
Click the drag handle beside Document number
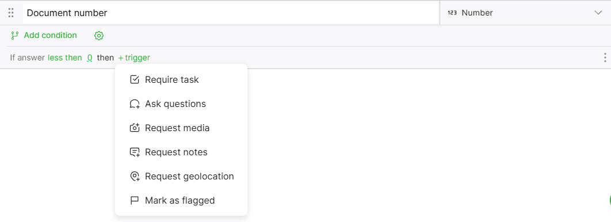pyautogui.click(x=11, y=13)
